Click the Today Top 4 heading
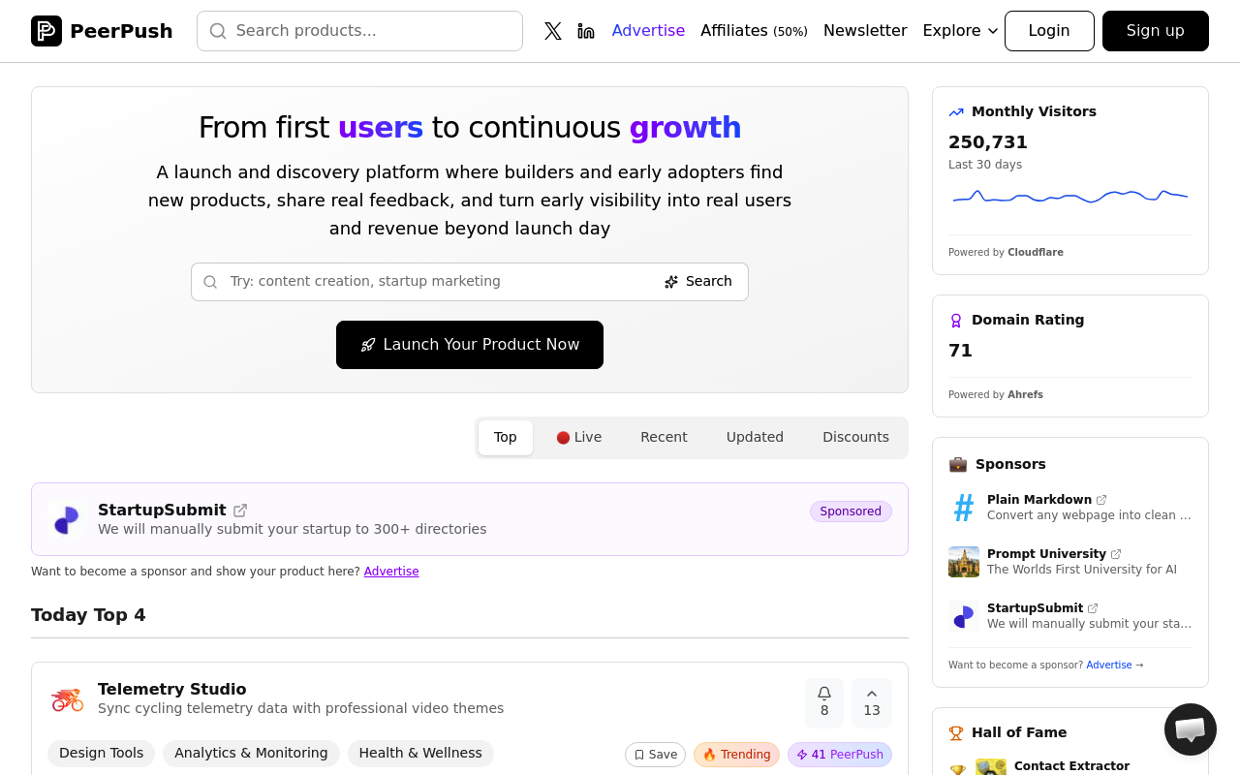Viewport: 1240px width, 775px height. 88,615
